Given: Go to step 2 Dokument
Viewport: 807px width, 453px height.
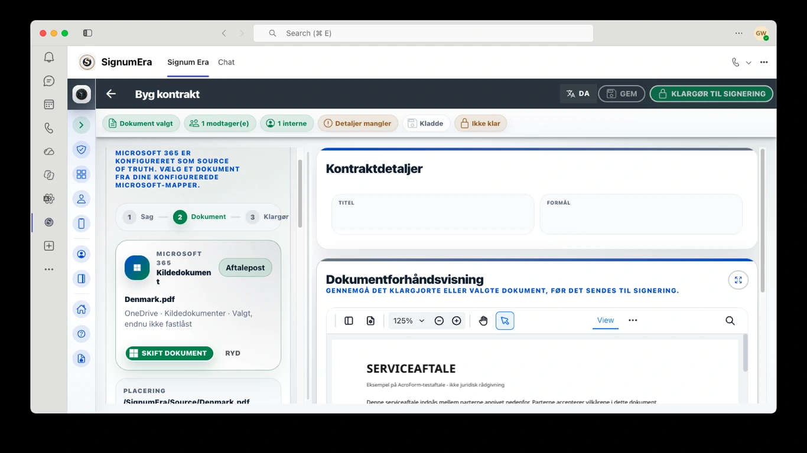Looking at the screenshot, I should pyautogui.click(x=200, y=217).
